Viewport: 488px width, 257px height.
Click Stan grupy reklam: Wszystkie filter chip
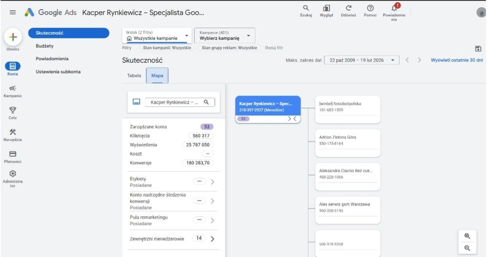coord(229,48)
